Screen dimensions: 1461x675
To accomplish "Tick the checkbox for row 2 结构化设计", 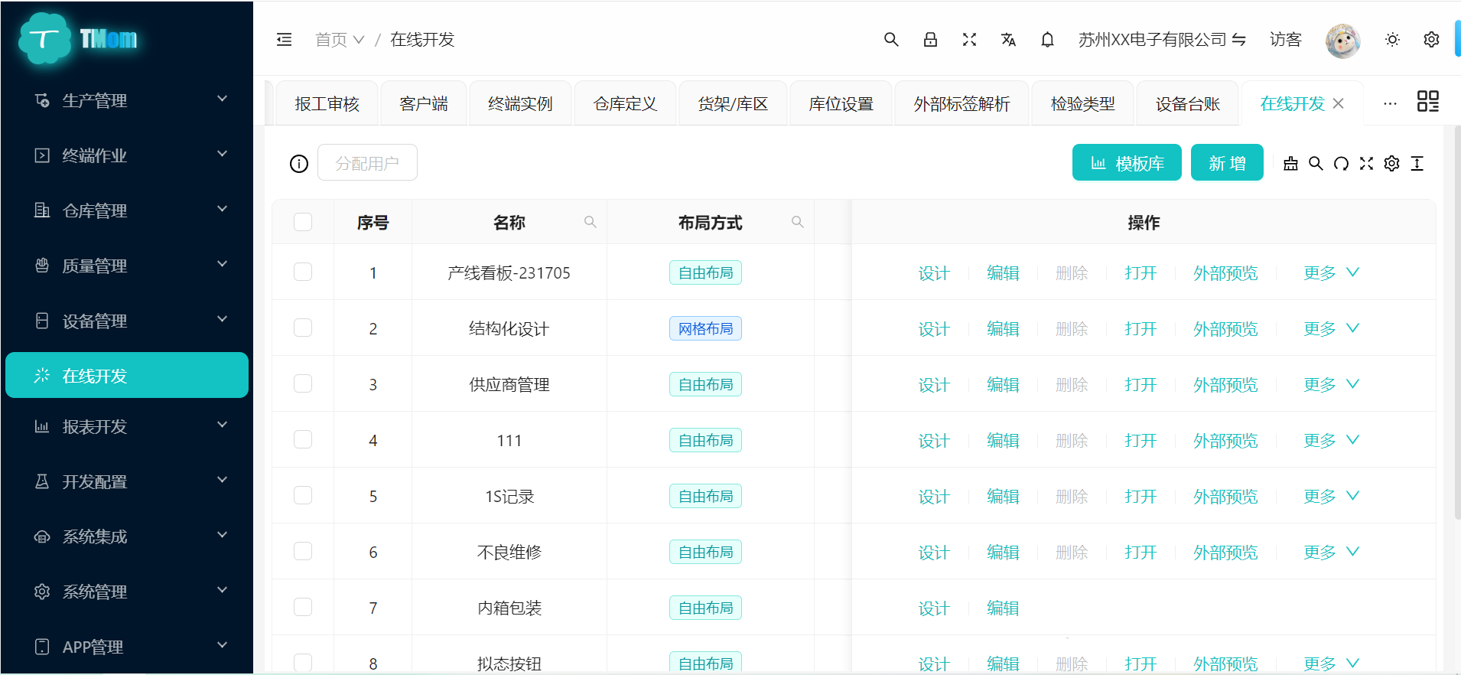I will coord(303,328).
